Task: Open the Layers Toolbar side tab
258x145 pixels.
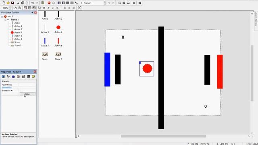Action: pos(256,19)
